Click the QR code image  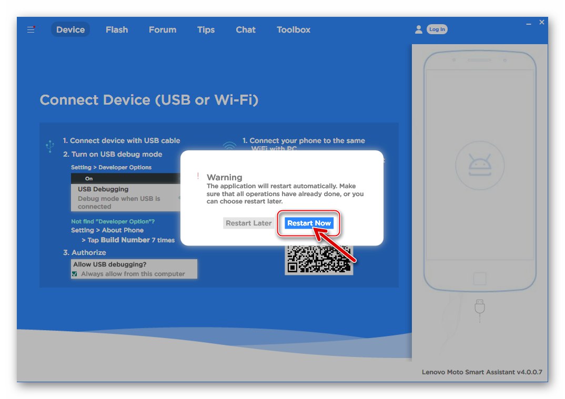[318, 260]
